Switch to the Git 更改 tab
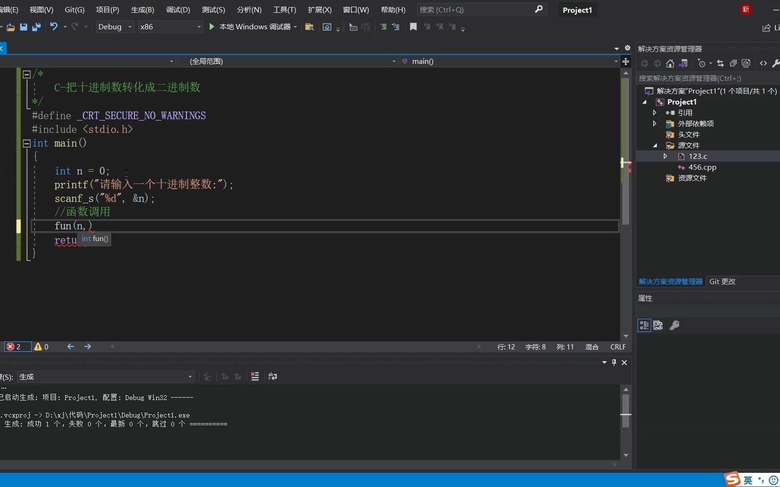The height and width of the screenshot is (487, 780). point(722,281)
